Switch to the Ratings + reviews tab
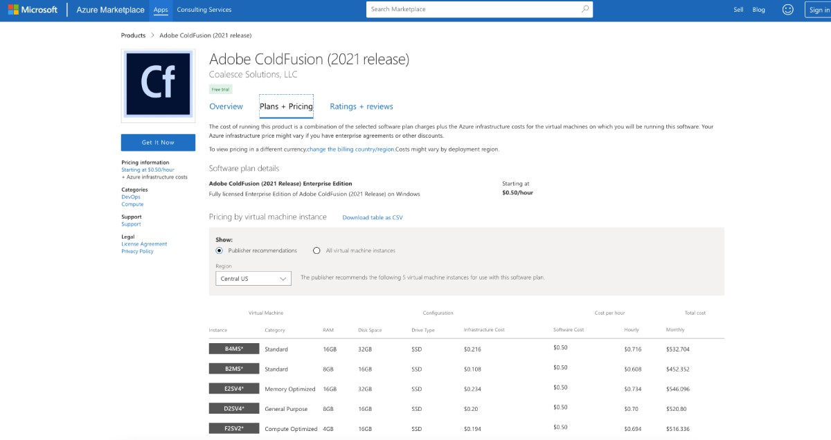Viewport: 831px width, 440px height. pos(361,106)
